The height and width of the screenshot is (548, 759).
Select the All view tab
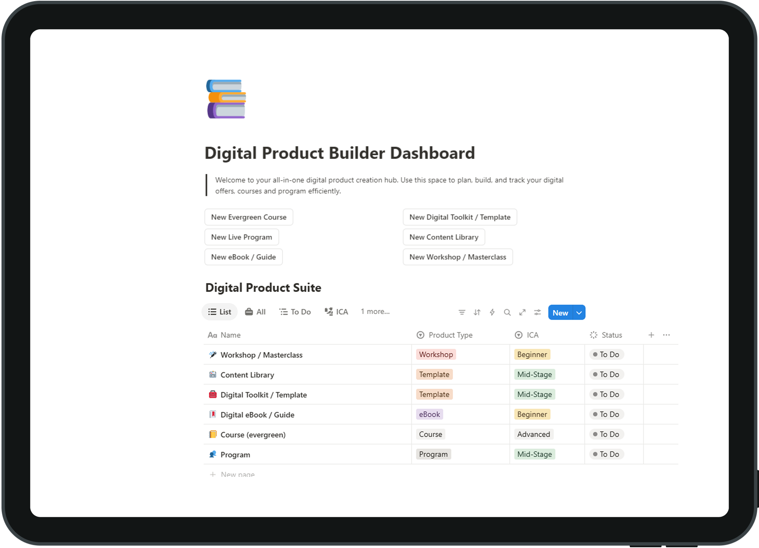255,312
